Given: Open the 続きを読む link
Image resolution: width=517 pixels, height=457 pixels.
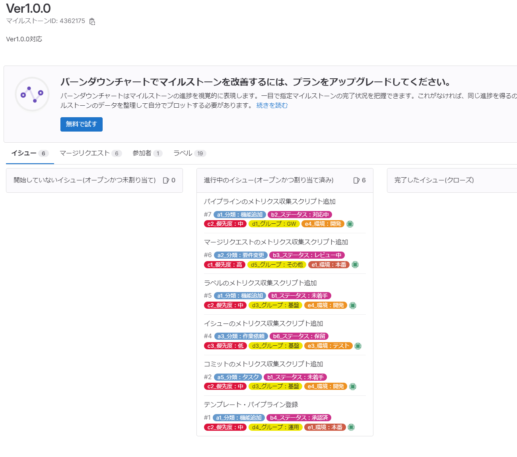Looking at the screenshot, I should point(272,105).
